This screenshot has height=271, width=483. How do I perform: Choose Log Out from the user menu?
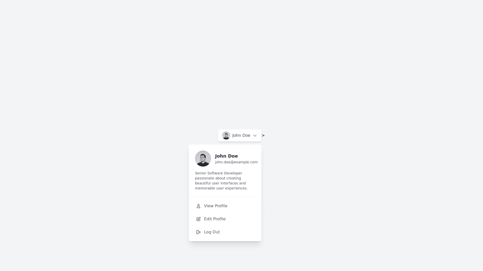[225, 232]
